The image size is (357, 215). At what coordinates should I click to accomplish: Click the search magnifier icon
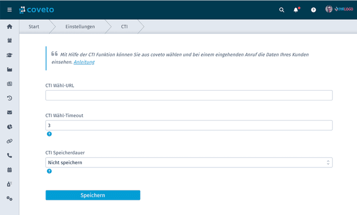pos(282,10)
